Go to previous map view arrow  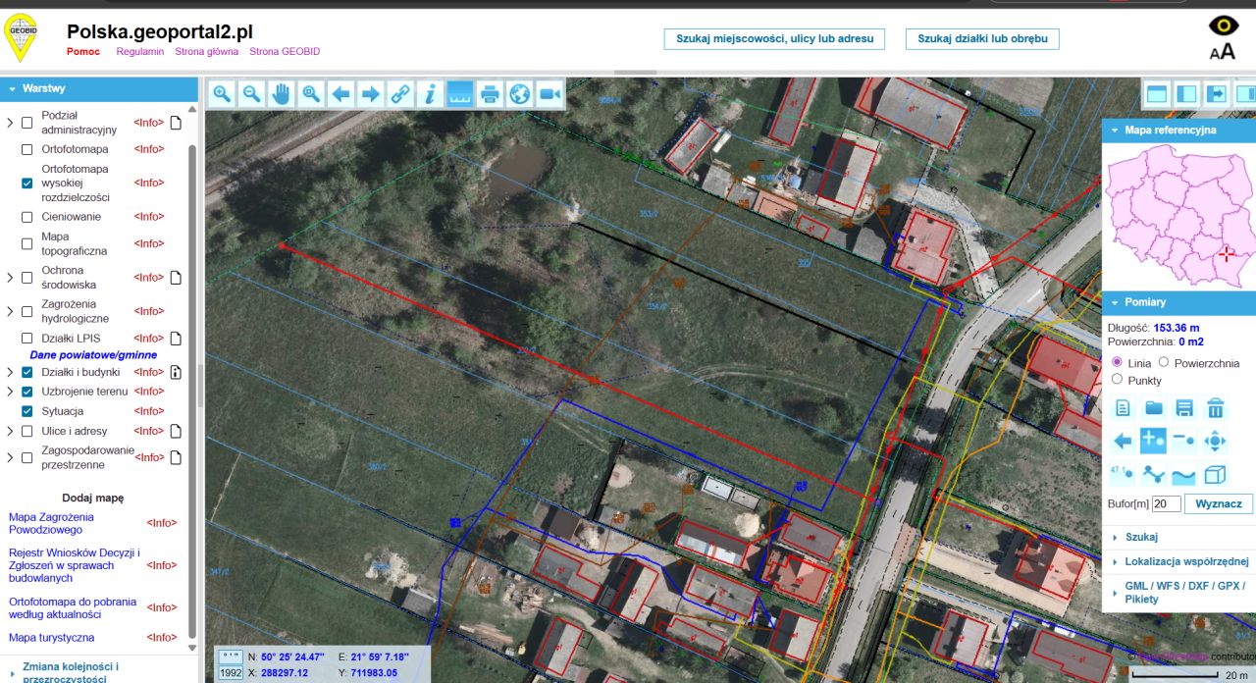pyautogui.click(x=340, y=94)
